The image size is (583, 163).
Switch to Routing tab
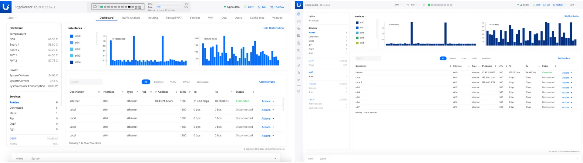(153, 18)
